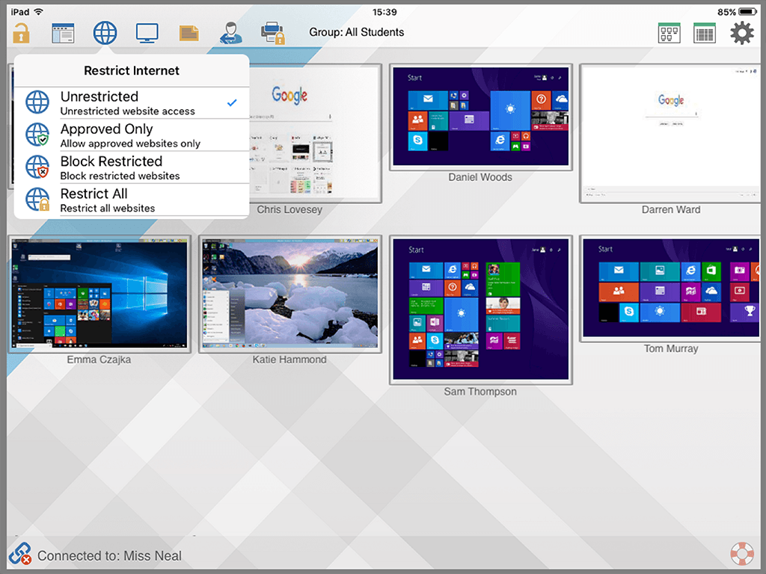The width and height of the screenshot is (766, 574).
Task: Select Block Restricted websites option
Action: click(132, 167)
